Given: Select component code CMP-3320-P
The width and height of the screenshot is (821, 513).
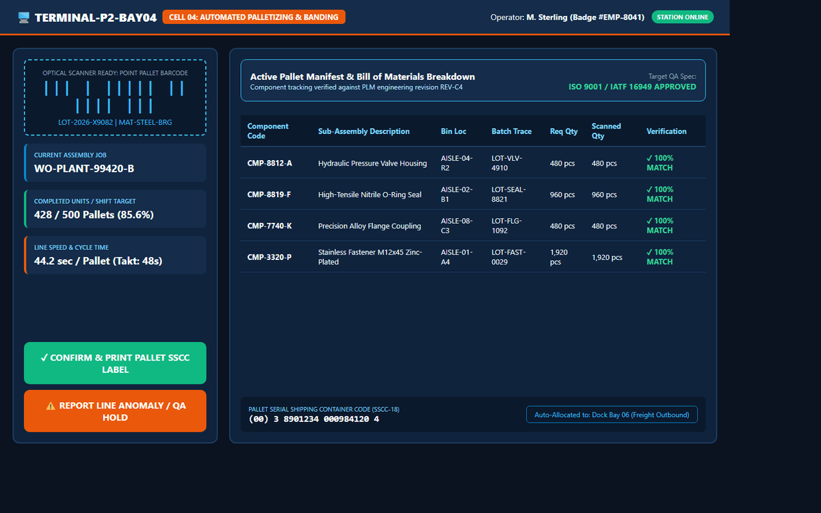Looking at the screenshot, I should (270, 257).
